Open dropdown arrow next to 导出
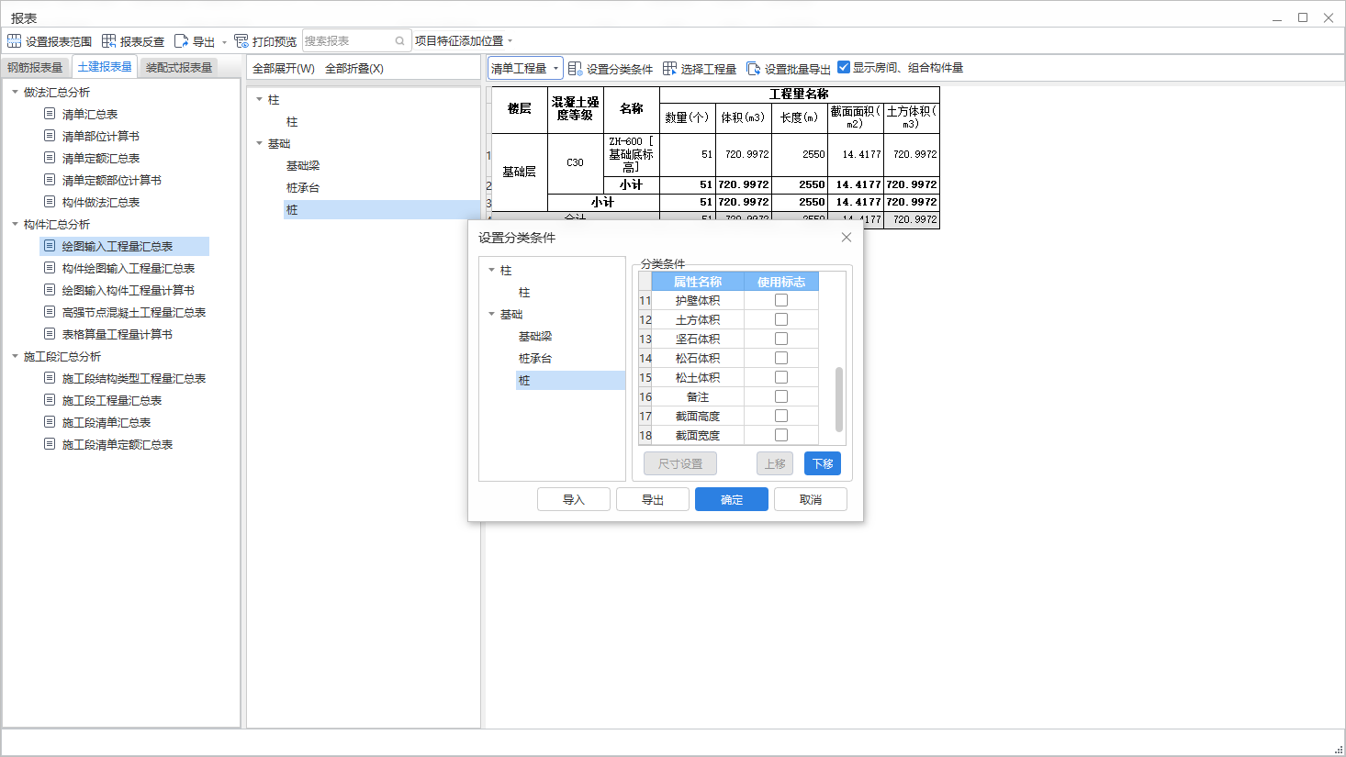Image resolution: width=1346 pixels, height=757 pixels. pos(224,42)
